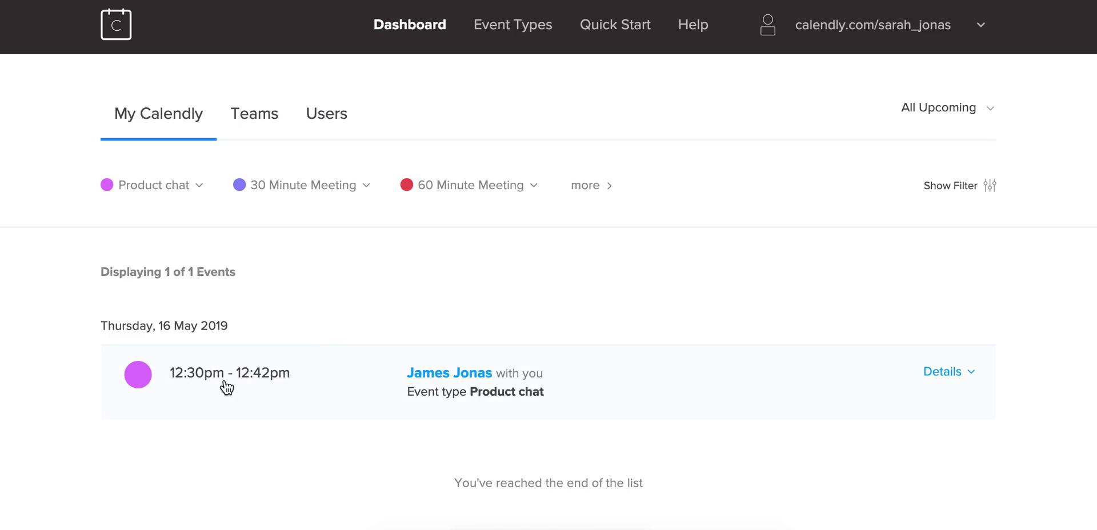Image resolution: width=1097 pixels, height=530 pixels.
Task: Expand the Product chat event type dropdown
Action: (x=199, y=185)
